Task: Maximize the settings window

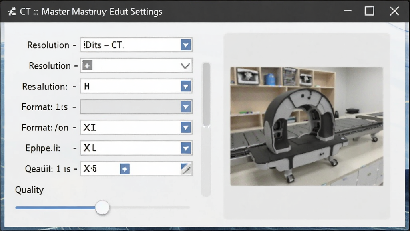Action: pos(370,11)
